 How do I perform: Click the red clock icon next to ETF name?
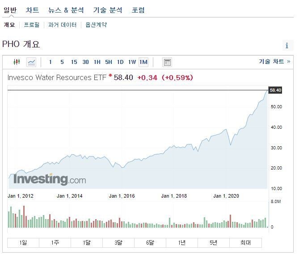pos(110,75)
